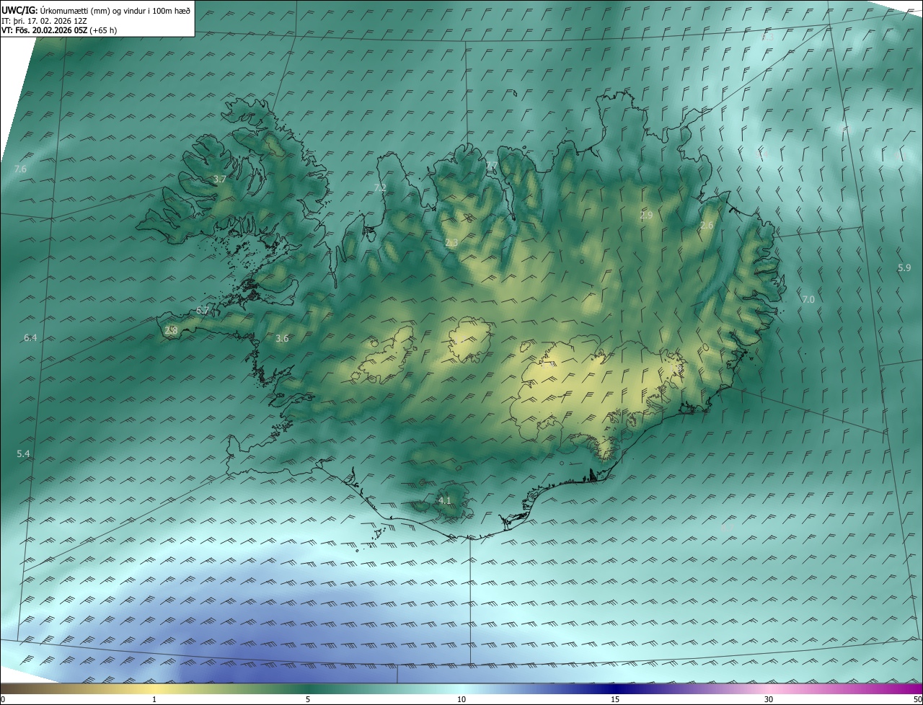Click the offshore value 5.4
The height and width of the screenshot is (705, 923).
pos(23,453)
